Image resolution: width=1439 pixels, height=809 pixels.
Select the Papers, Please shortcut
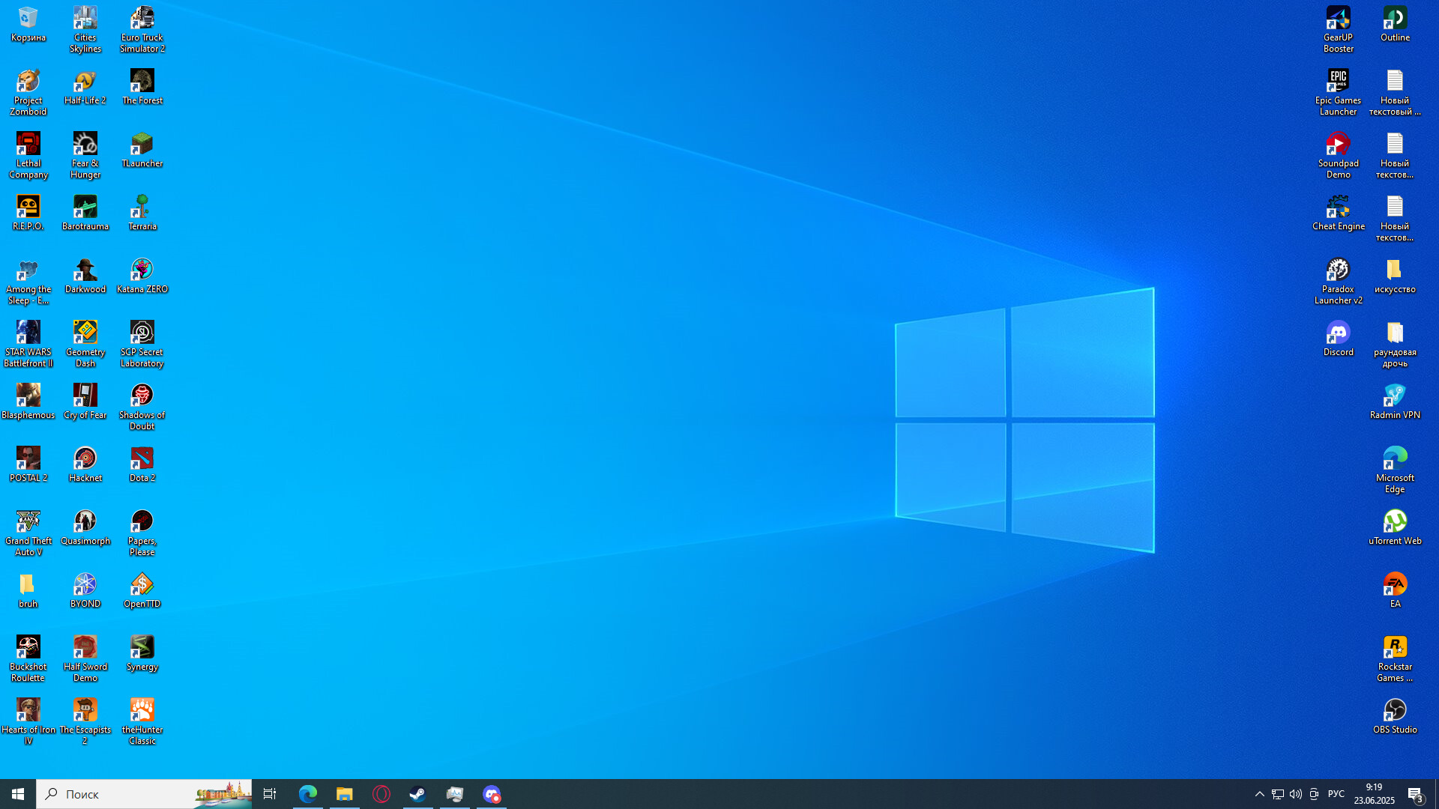(x=142, y=533)
